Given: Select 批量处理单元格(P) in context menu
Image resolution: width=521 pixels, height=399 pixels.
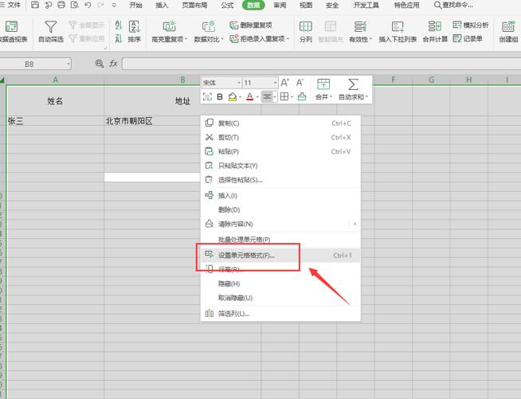Looking at the screenshot, I should 280,239.
